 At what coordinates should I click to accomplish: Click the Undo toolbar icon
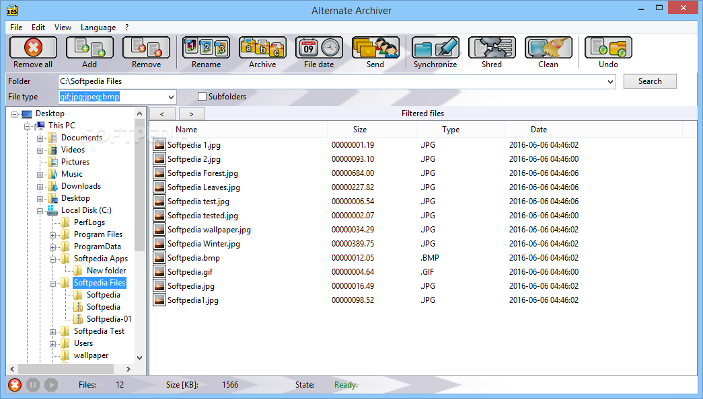coord(608,48)
